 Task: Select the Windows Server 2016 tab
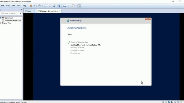49,11
